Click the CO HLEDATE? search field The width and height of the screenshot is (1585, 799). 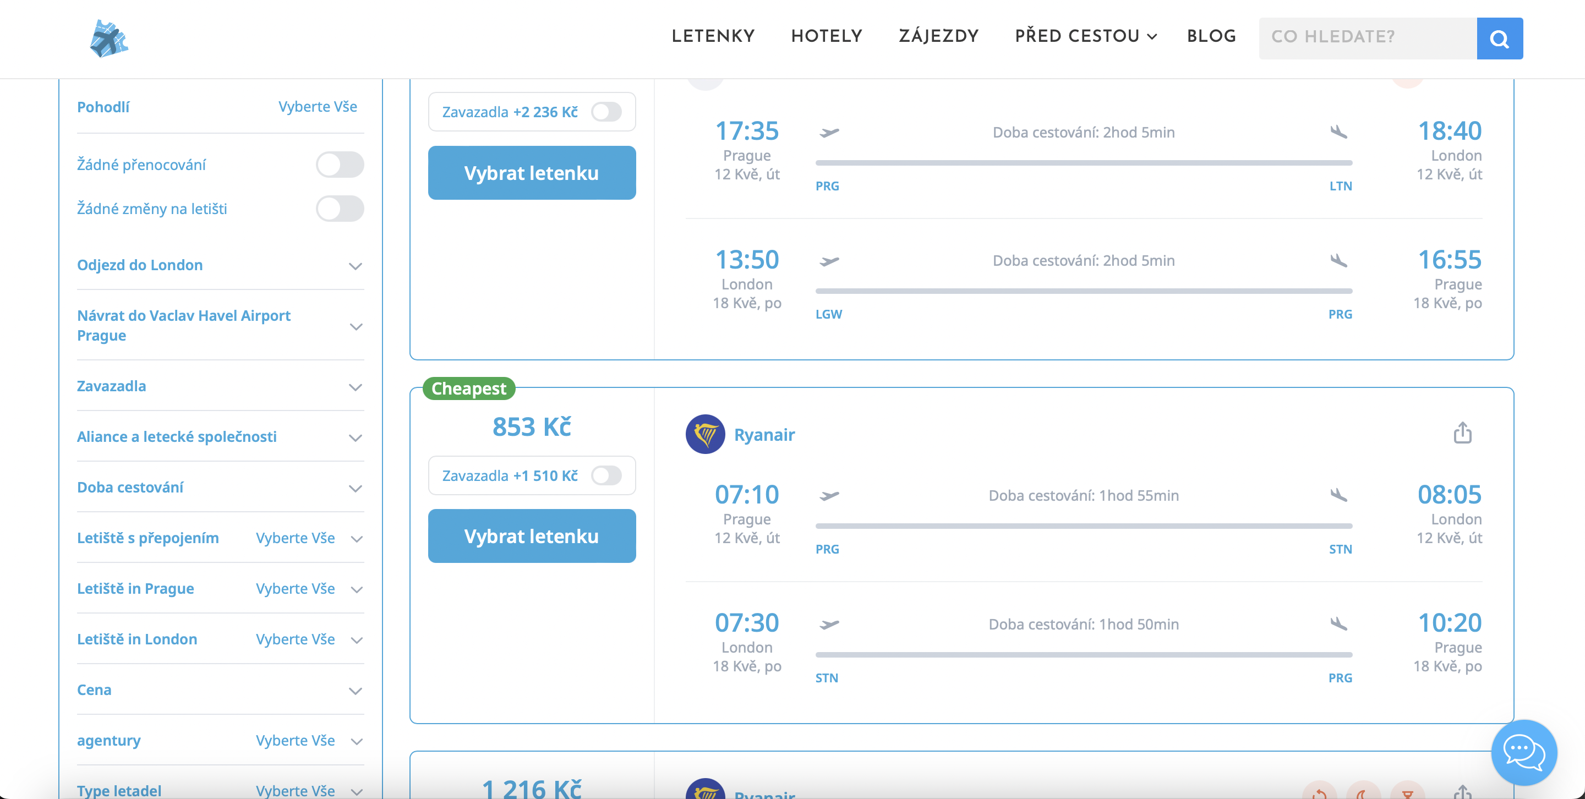1367,38
